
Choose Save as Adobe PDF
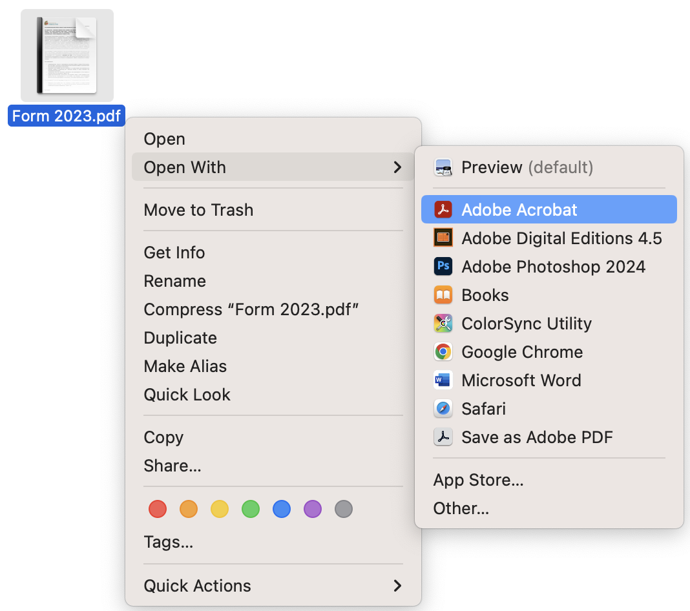(x=549, y=437)
